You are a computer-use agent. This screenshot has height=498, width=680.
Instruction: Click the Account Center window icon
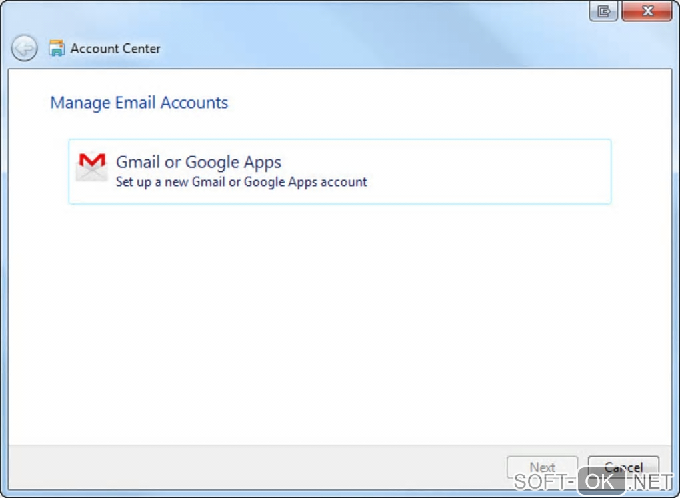[x=57, y=48]
